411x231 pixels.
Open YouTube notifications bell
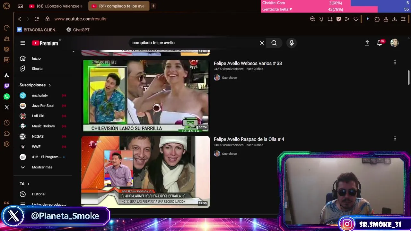[x=380, y=43]
